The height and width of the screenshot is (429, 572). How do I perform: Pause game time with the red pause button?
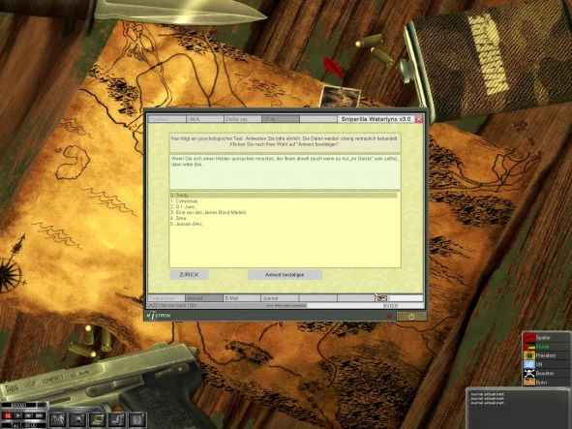[x=8, y=415]
